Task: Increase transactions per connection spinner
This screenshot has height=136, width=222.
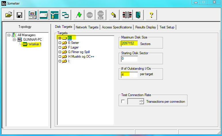Action: [142, 100]
